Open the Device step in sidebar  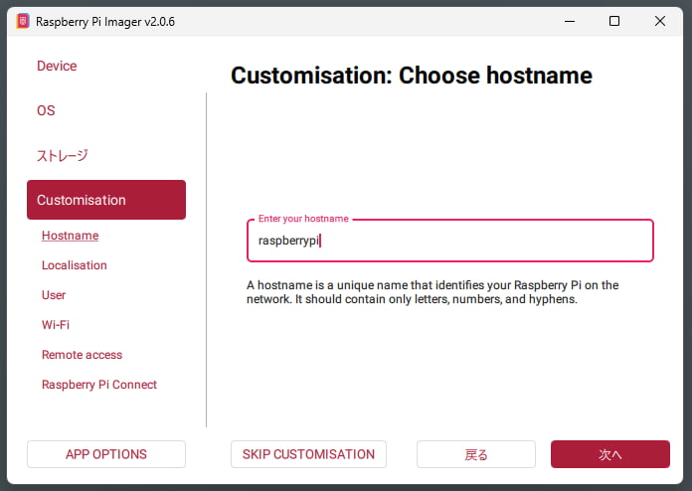tap(57, 66)
